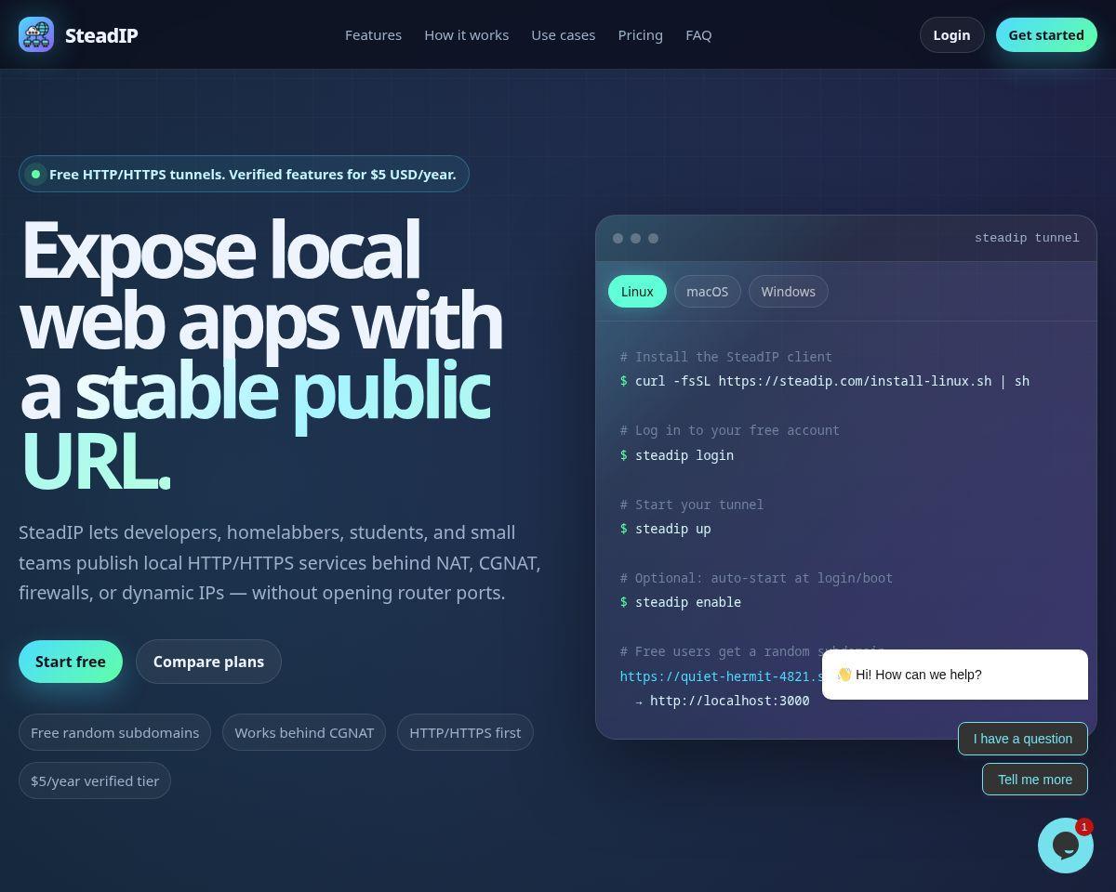
Task: Click the '$5/year verified tier' pill
Action: pos(95,780)
